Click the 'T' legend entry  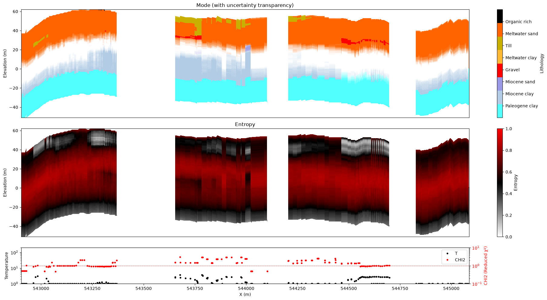(456, 253)
